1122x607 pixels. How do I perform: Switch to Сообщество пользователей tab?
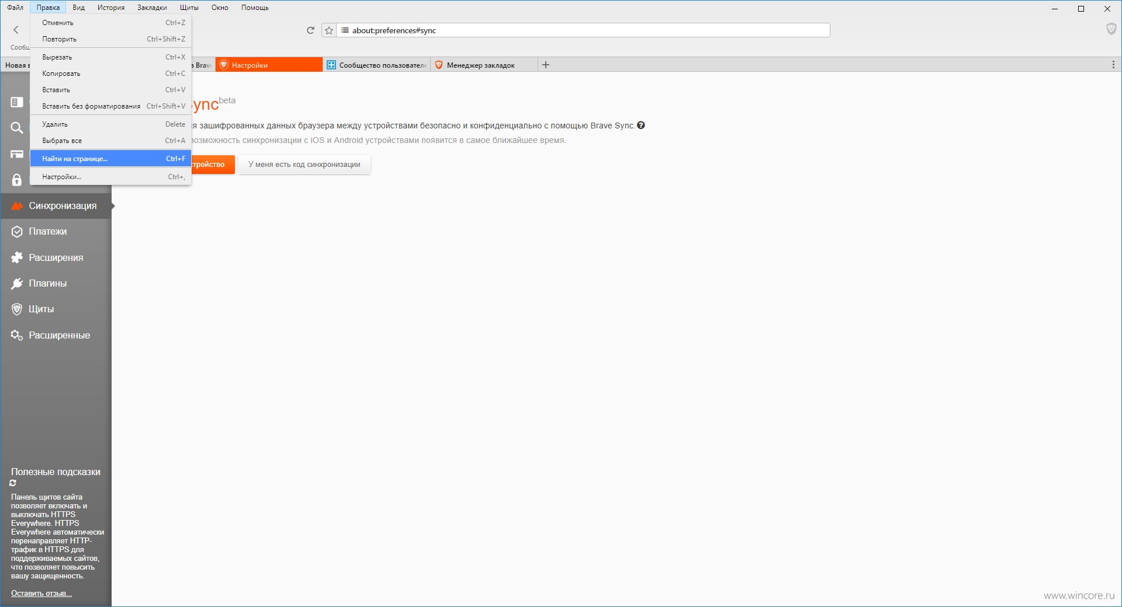(376, 65)
